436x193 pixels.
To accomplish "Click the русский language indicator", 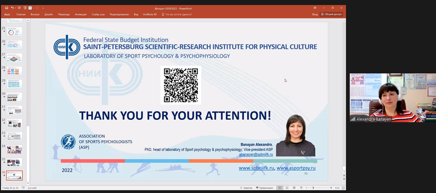I will (32, 188).
